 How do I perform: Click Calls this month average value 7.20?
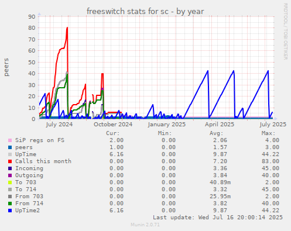pyautogui.click(x=220, y=161)
